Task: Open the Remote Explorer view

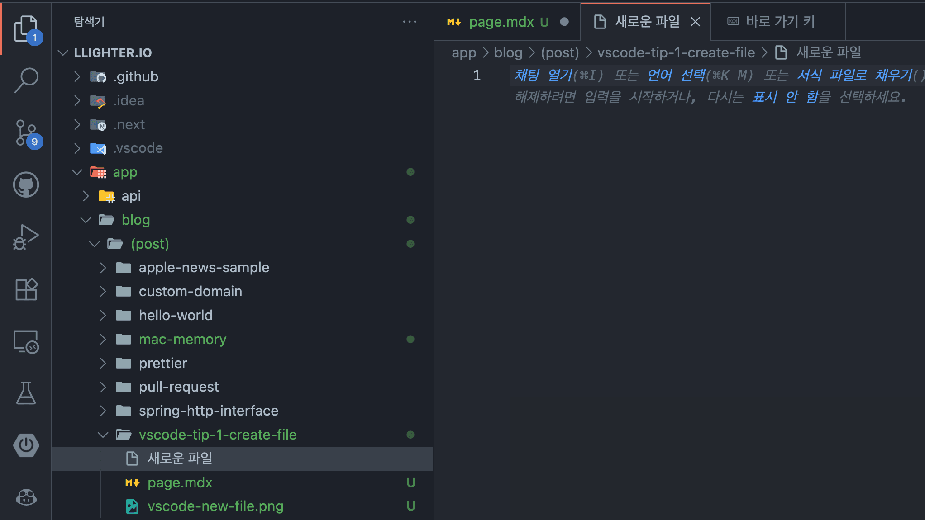Action: pos(26,342)
